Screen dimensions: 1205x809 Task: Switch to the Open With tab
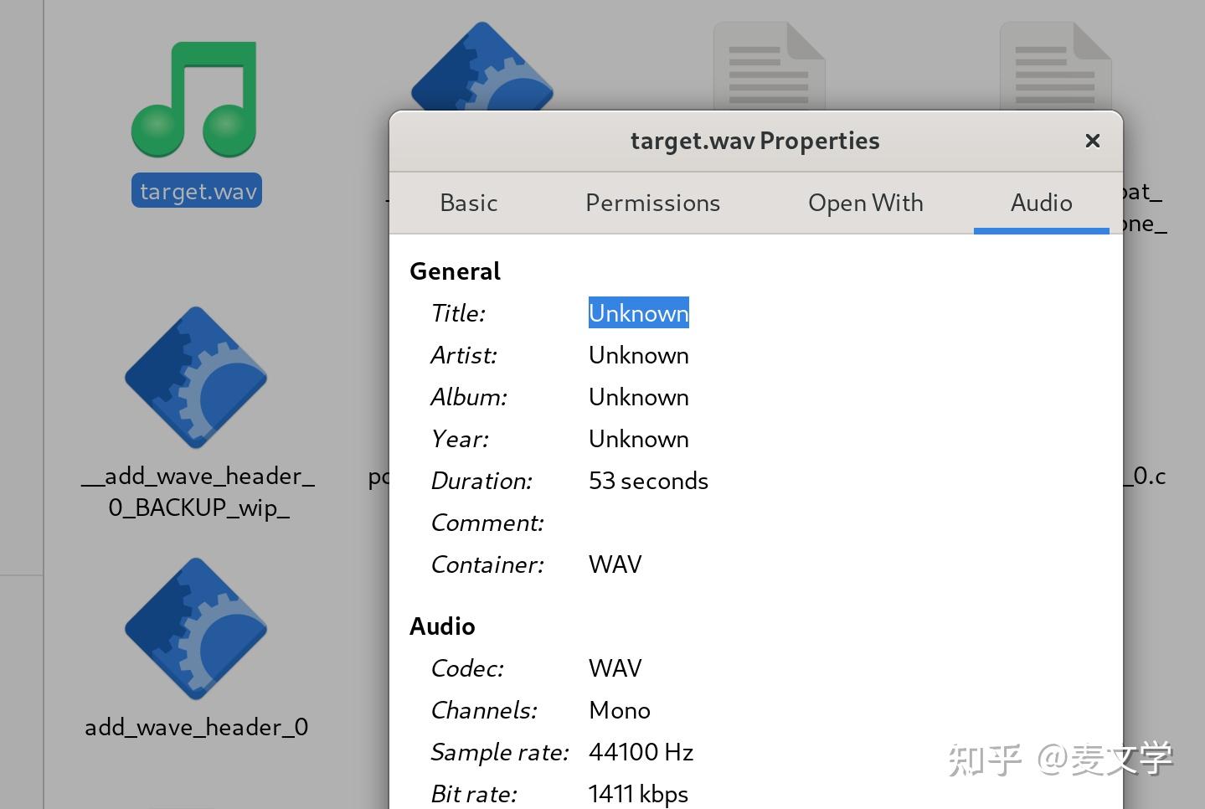(865, 203)
